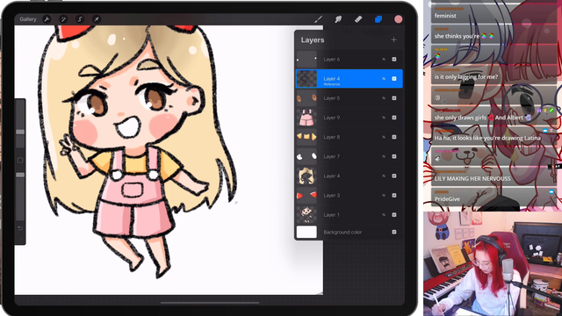Open blend mode N of hair Layer 4
This screenshot has height=316, width=562.
[x=384, y=176]
